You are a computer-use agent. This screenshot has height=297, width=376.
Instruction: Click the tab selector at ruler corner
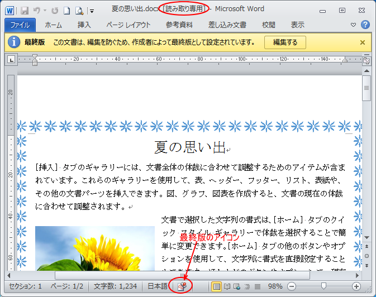point(12,60)
